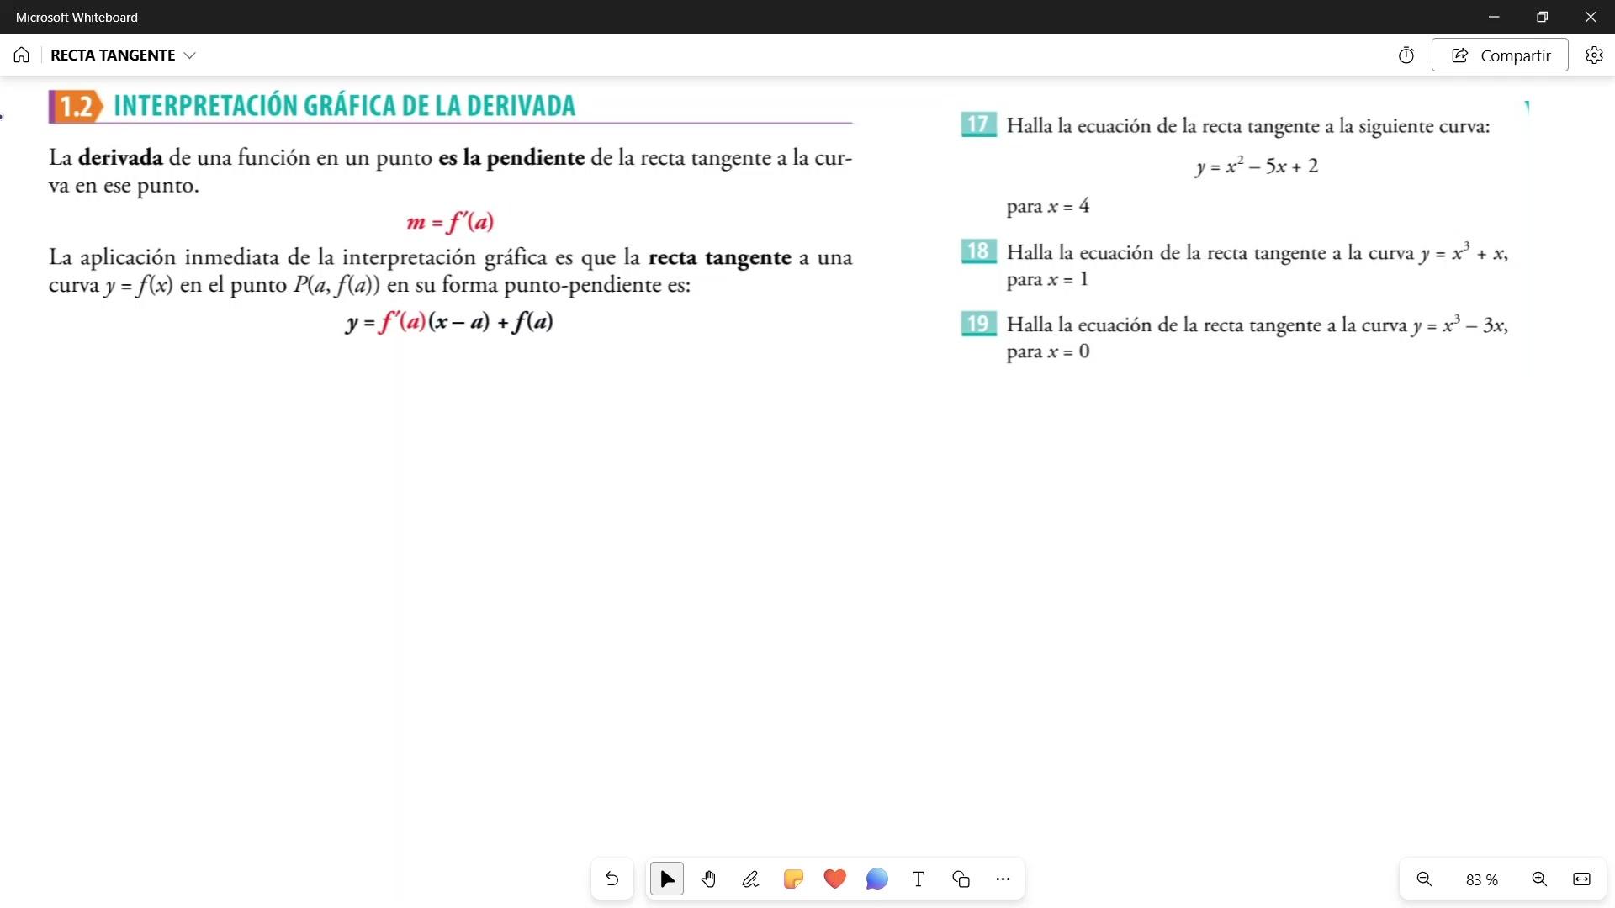Open the settings gear menu

[1594, 55]
